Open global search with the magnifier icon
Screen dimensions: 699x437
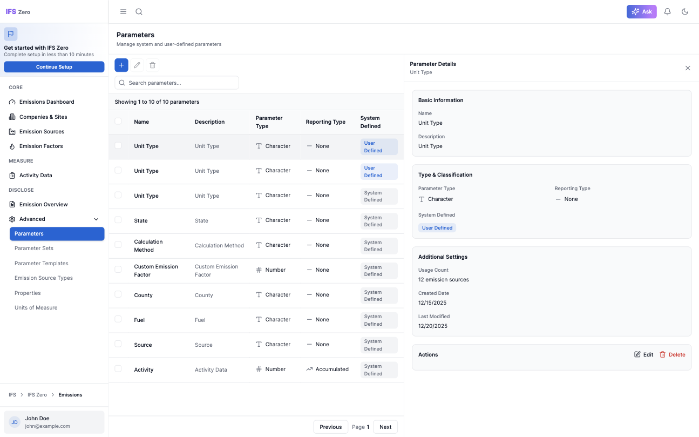point(139,11)
